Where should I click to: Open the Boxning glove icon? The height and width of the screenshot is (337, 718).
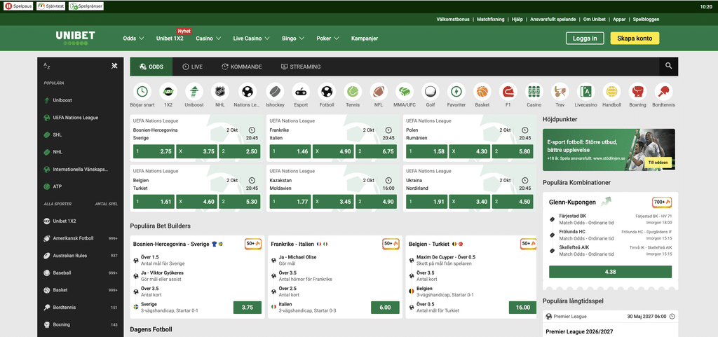(x=638, y=92)
